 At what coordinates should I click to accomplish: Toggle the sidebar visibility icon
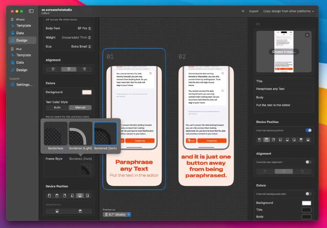(x=31, y=11)
